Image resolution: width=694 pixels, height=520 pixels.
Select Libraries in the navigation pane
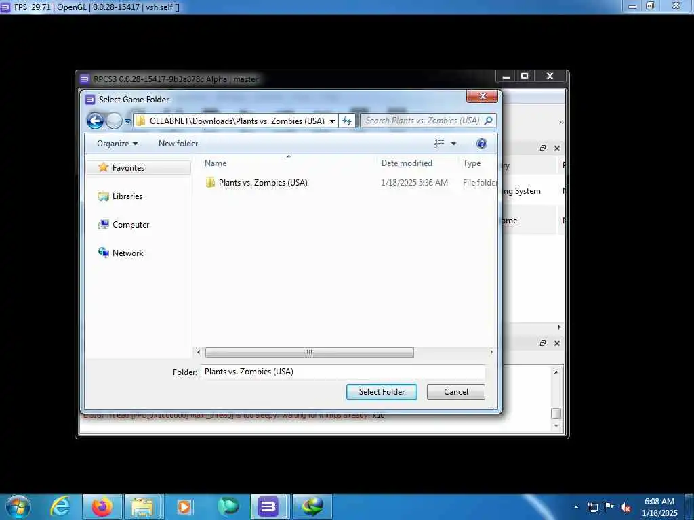[x=127, y=196]
